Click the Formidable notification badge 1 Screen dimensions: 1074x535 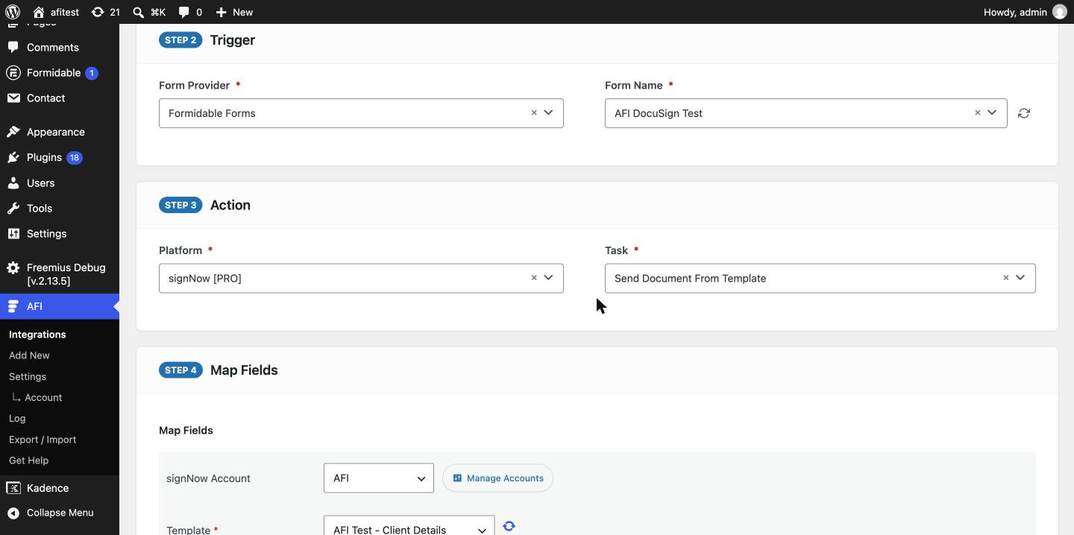point(92,73)
